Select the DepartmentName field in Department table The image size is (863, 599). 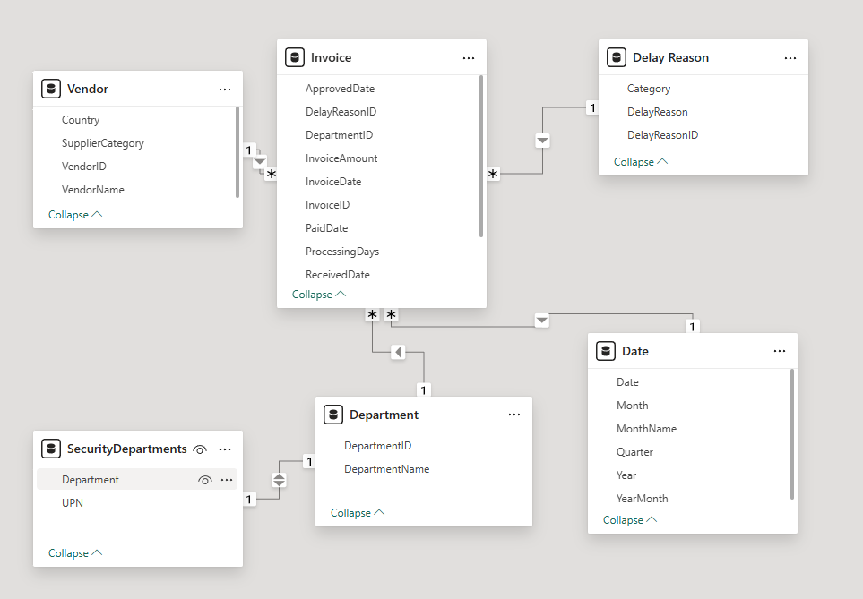(x=386, y=469)
